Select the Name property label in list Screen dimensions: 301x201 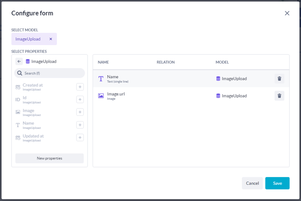(x=28, y=123)
